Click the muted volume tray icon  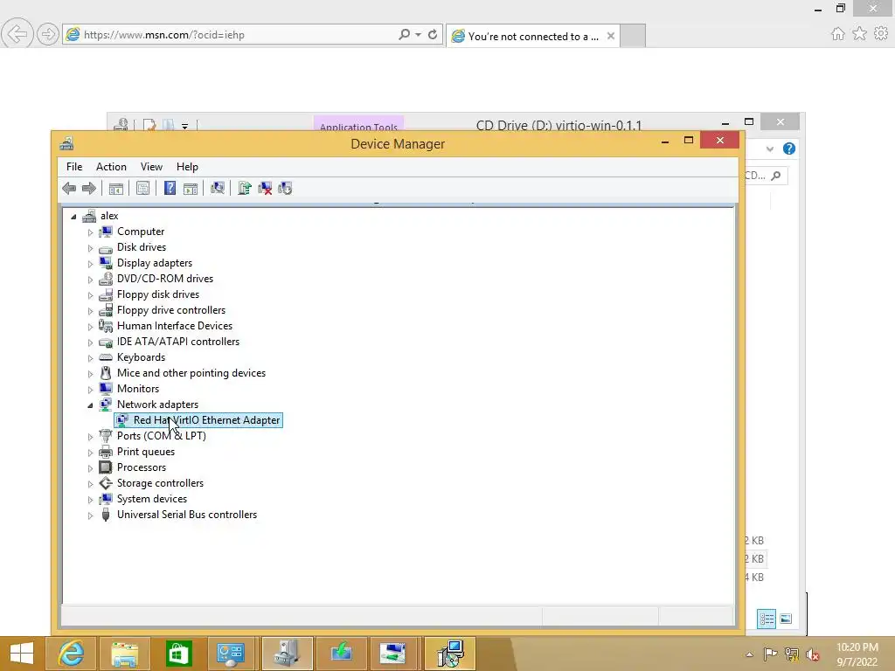[812, 654]
